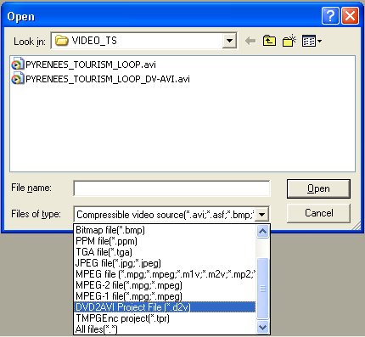The image size is (365, 337).
Task: Go up one folder level
Action: (x=269, y=41)
